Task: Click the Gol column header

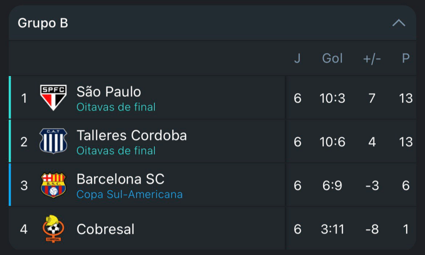Action: pyautogui.click(x=332, y=59)
